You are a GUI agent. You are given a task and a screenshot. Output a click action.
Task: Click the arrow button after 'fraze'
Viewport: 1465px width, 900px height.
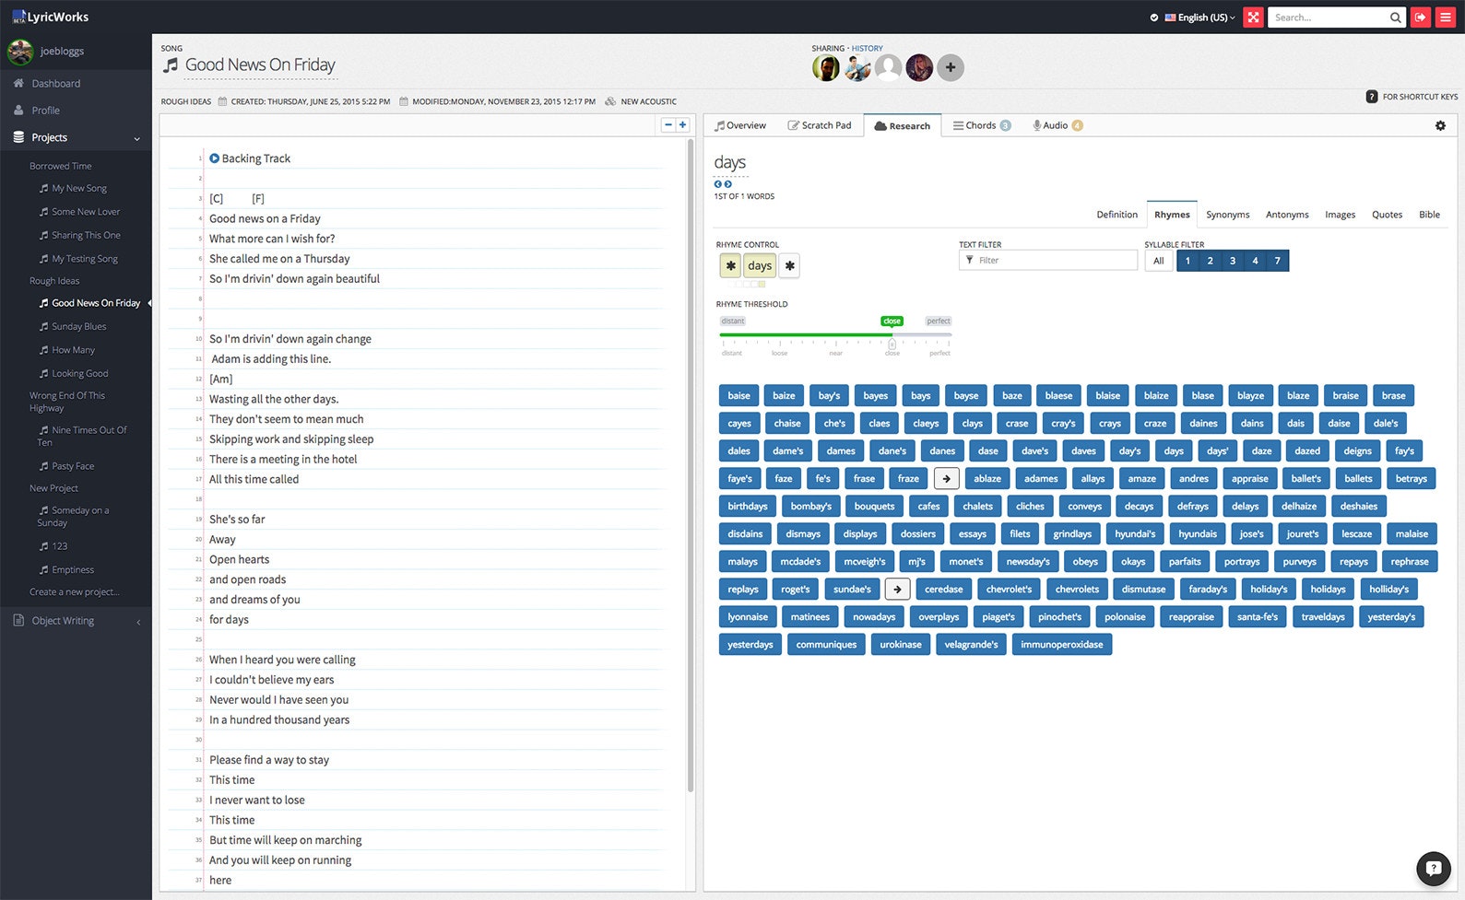[x=947, y=478]
